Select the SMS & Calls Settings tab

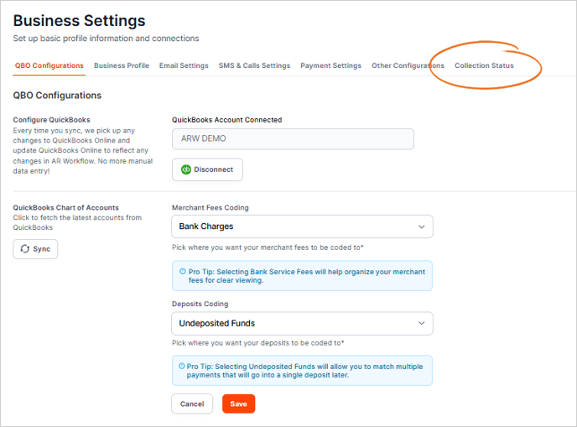tap(254, 65)
